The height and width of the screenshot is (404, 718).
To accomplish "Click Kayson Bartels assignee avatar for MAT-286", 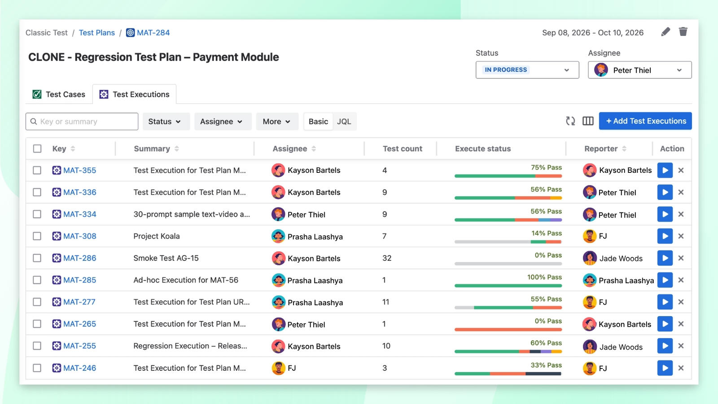I will [x=278, y=258].
